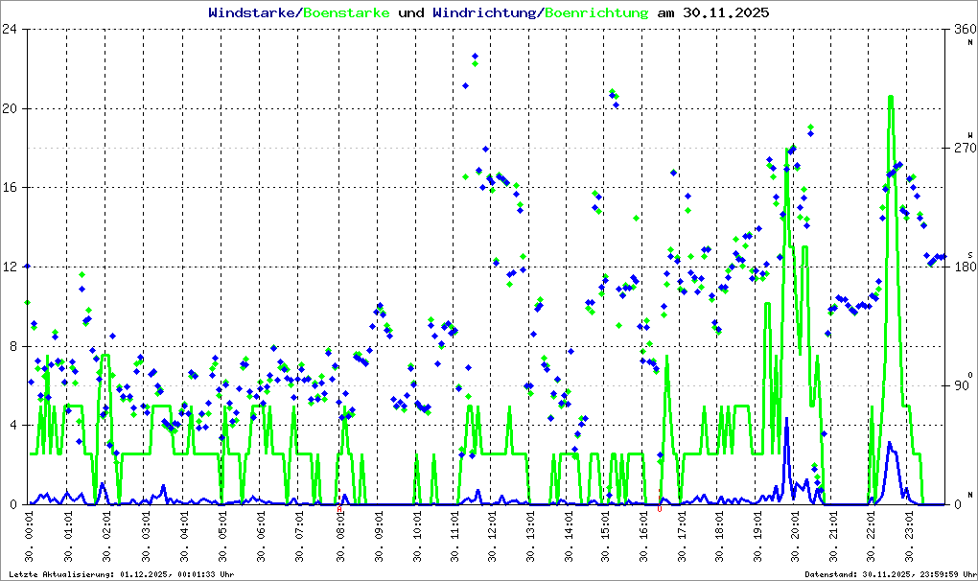This screenshot has height=581, width=978.
Task: Click the "Letzte Aktualisierung" footer text
Action: (122, 573)
